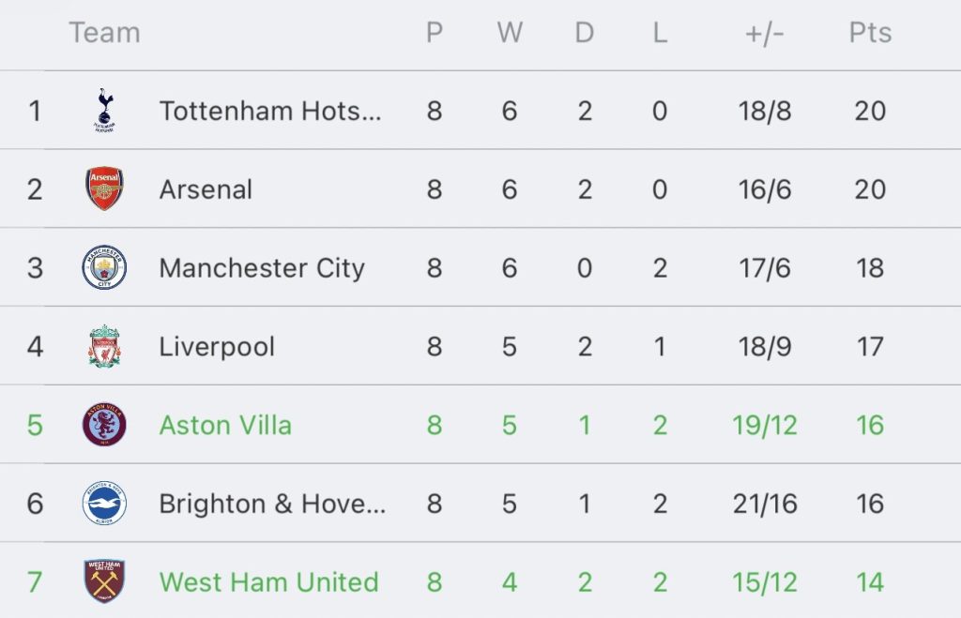Tap the Brighton & Hove Albion badge

click(x=104, y=503)
